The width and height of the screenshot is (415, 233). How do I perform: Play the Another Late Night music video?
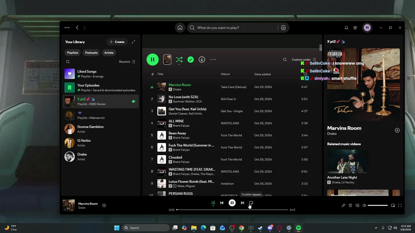tap(348, 161)
